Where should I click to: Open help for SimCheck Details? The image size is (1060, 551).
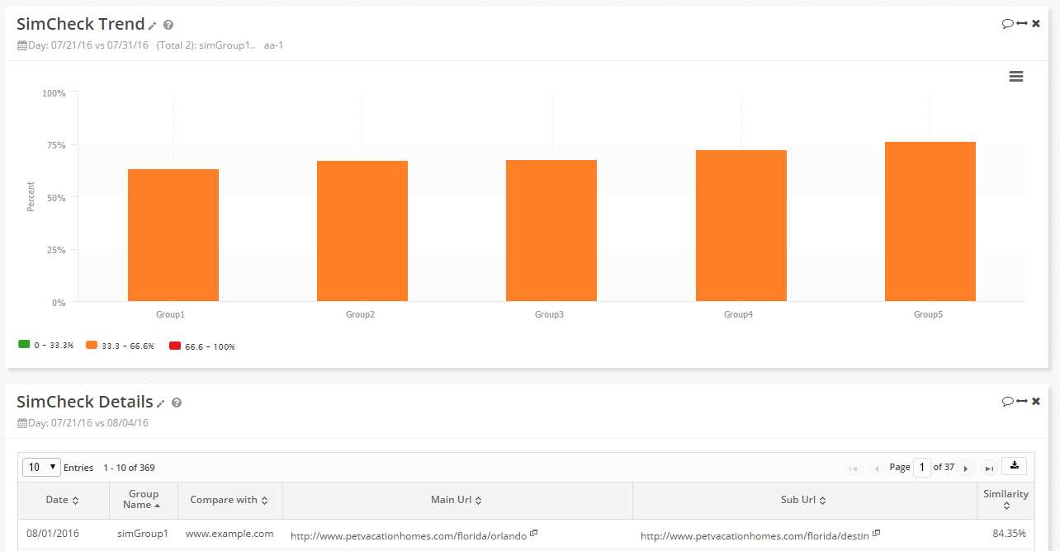pyautogui.click(x=177, y=403)
